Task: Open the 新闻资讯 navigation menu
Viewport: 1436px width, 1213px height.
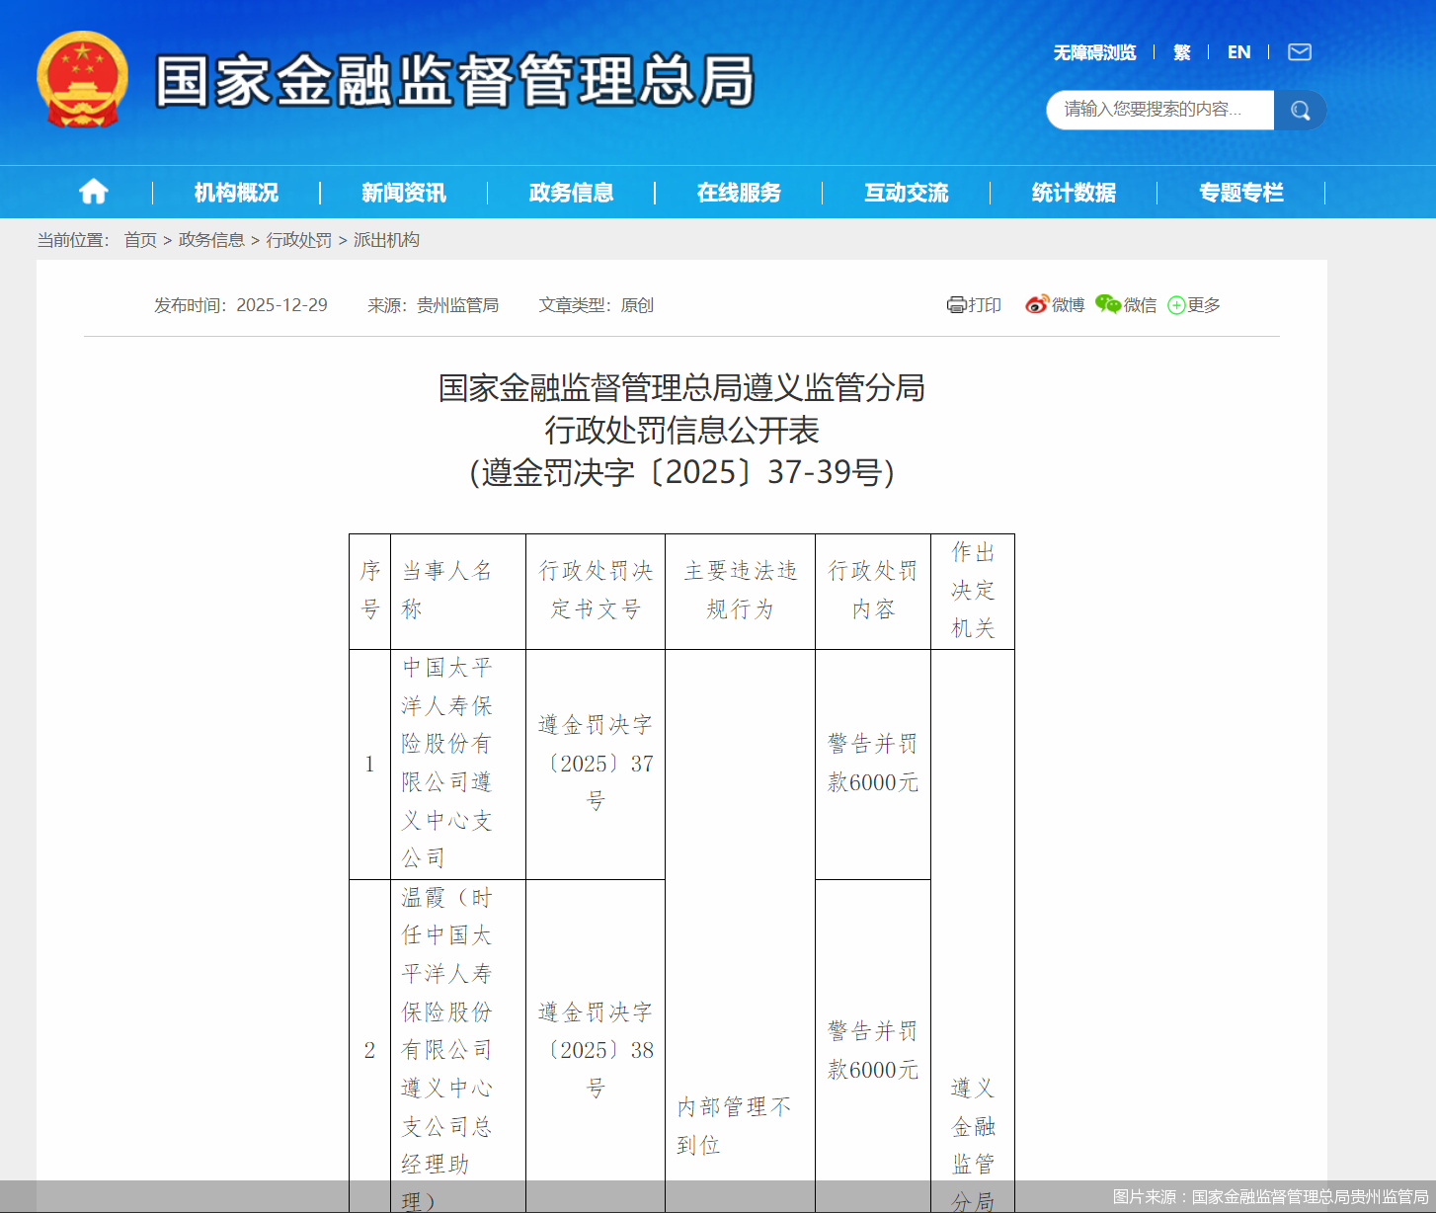Action: [403, 192]
